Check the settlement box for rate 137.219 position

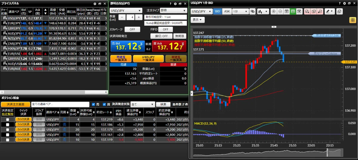tap(8, 119)
